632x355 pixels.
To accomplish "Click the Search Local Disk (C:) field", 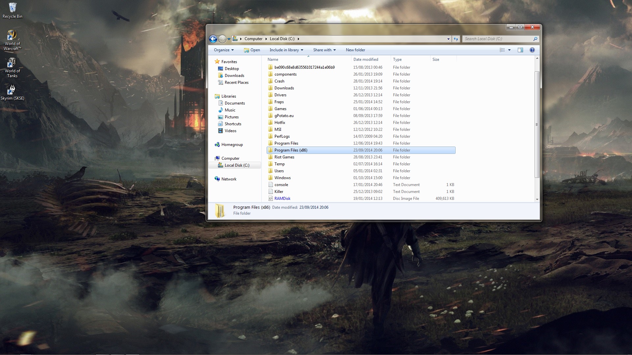I will click(497, 39).
